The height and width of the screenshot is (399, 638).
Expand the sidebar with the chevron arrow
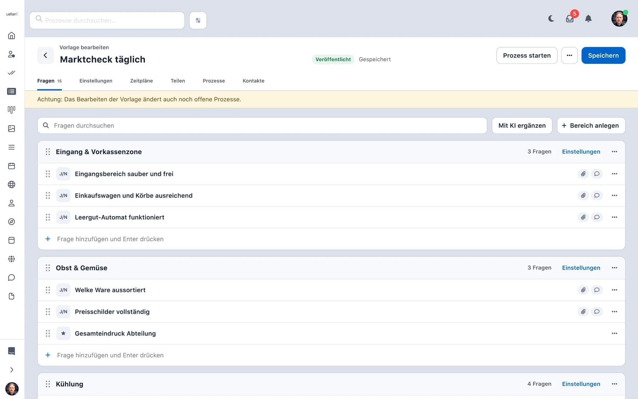(x=11, y=370)
